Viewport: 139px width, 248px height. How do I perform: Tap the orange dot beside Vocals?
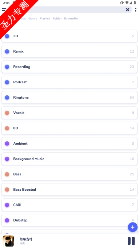click(x=7, y=112)
